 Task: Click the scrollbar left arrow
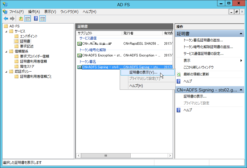79,155
